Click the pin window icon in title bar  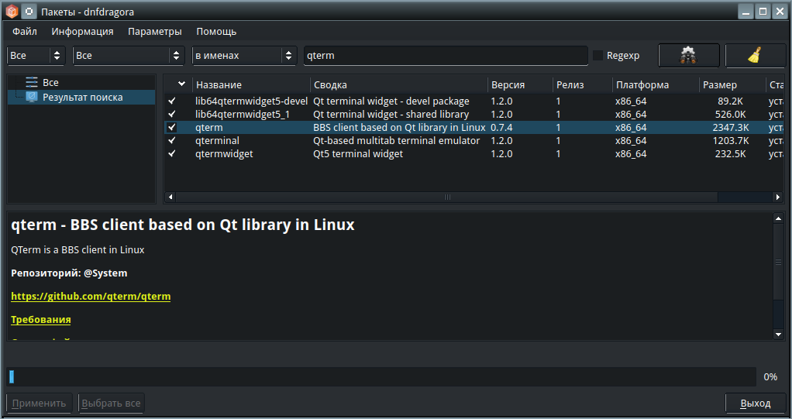(x=29, y=11)
